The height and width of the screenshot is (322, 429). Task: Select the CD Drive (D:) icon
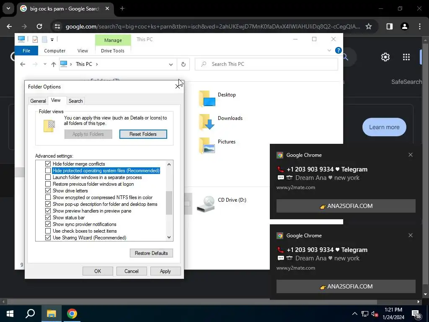(206, 204)
